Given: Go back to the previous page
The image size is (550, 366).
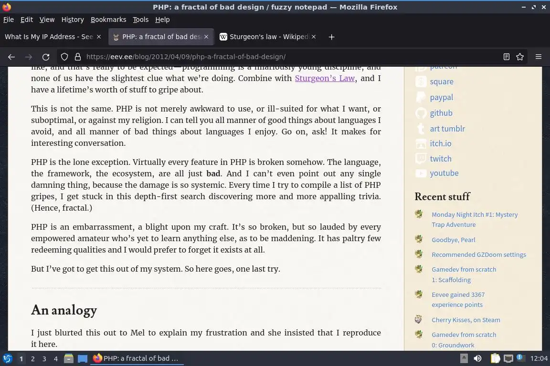Looking at the screenshot, I should (x=11, y=57).
